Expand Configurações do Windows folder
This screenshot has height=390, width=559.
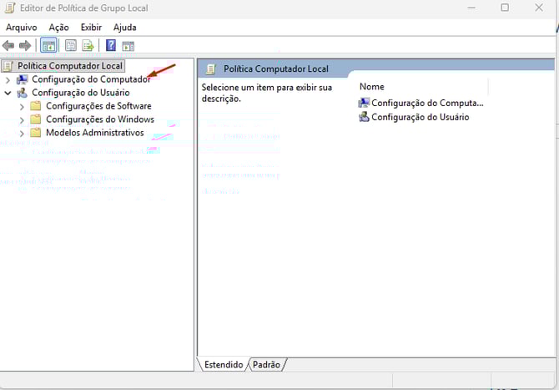[x=23, y=119]
